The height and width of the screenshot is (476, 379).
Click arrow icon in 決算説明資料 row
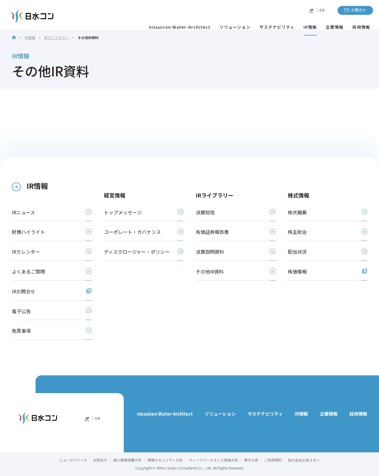coord(273,251)
